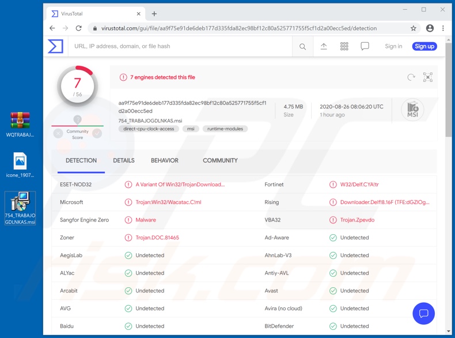Click the Ad-Aware undetected check icon
This screenshot has width=455, height=338.
point(333,238)
